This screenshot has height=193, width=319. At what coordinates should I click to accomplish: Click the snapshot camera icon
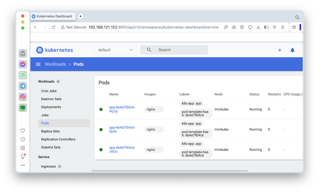(234, 27)
